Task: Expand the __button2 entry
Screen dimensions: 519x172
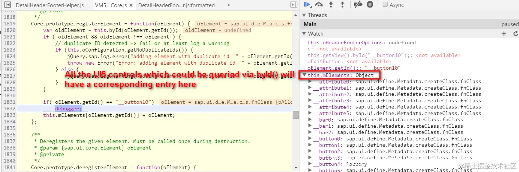Action: point(310,151)
